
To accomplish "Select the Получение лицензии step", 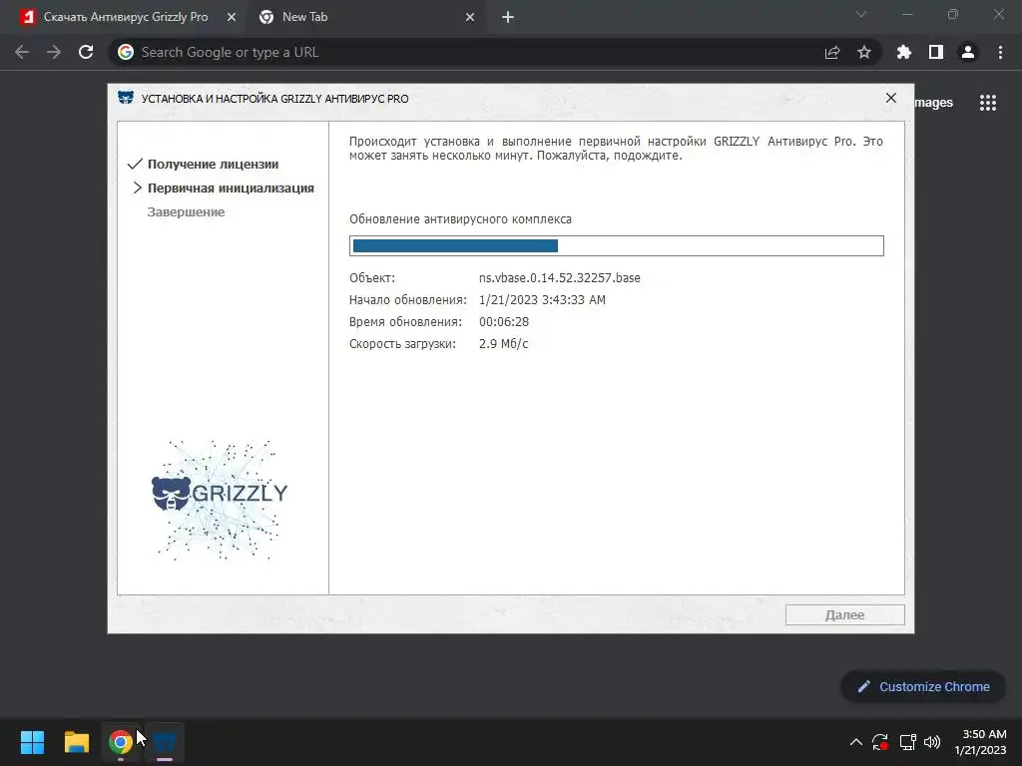I will pos(213,165).
